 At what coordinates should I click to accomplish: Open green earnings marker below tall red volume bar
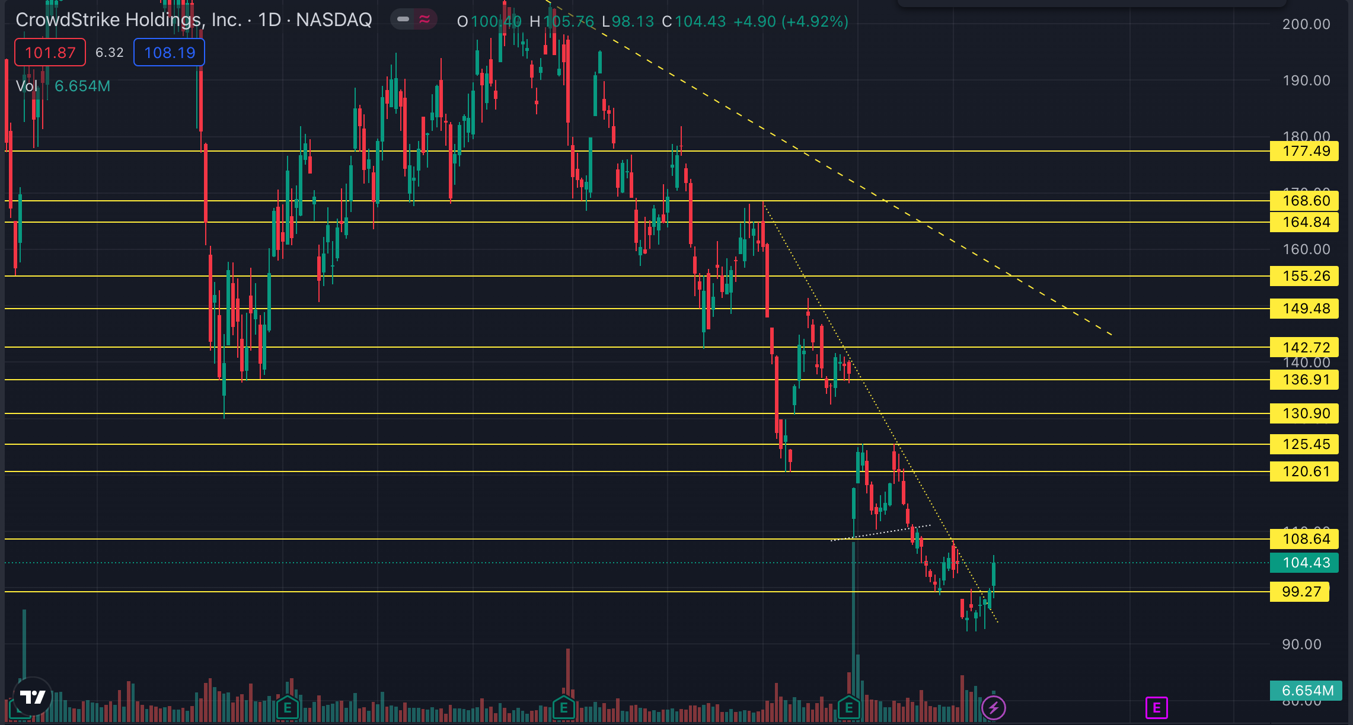(564, 707)
